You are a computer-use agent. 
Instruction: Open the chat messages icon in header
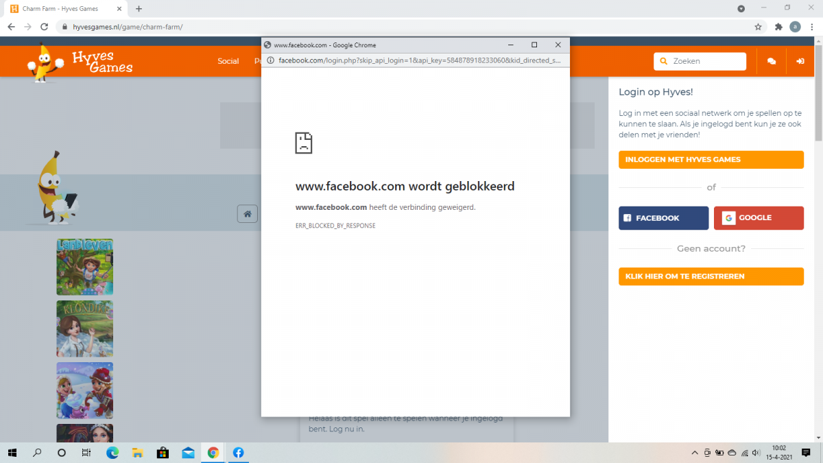pyautogui.click(x=772, y=61)
